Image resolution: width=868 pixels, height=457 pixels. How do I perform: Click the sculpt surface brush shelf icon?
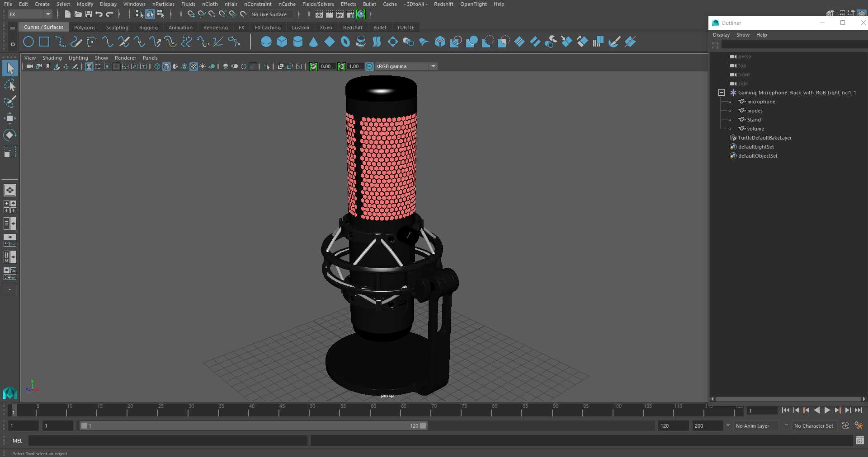(614, 42)
